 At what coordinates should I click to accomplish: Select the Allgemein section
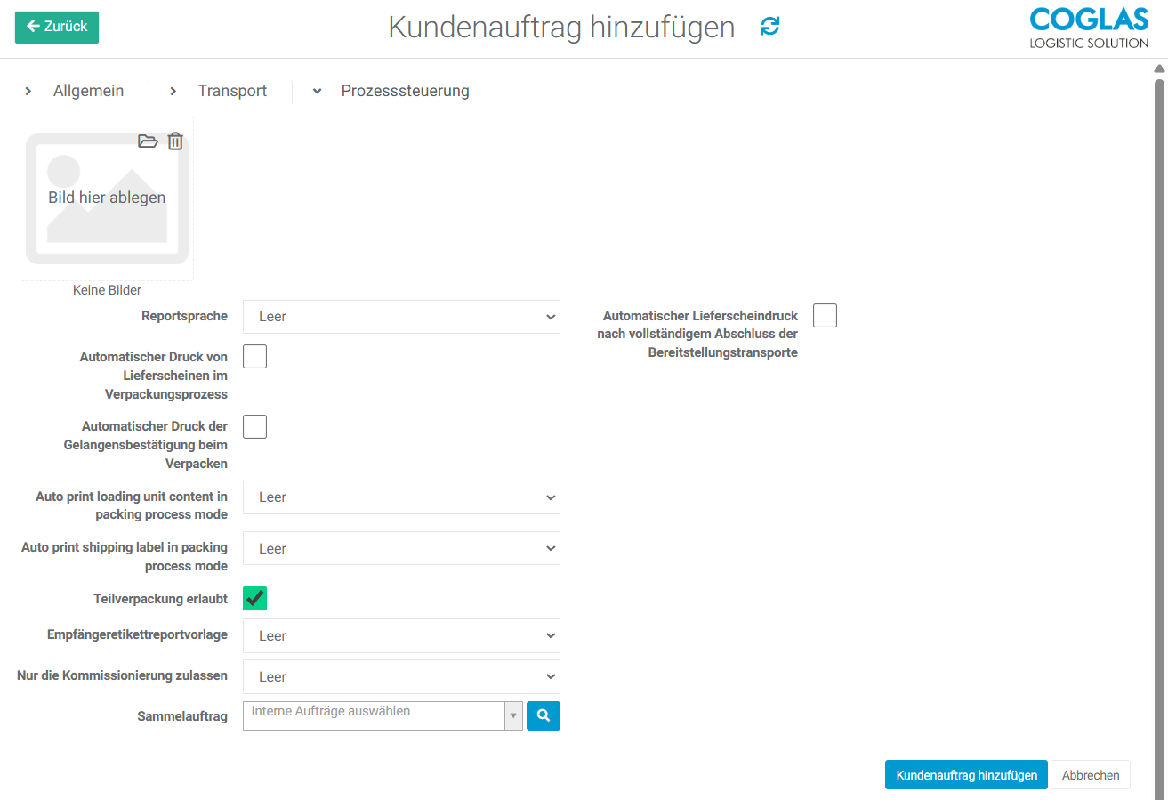[x=88, y=90]
